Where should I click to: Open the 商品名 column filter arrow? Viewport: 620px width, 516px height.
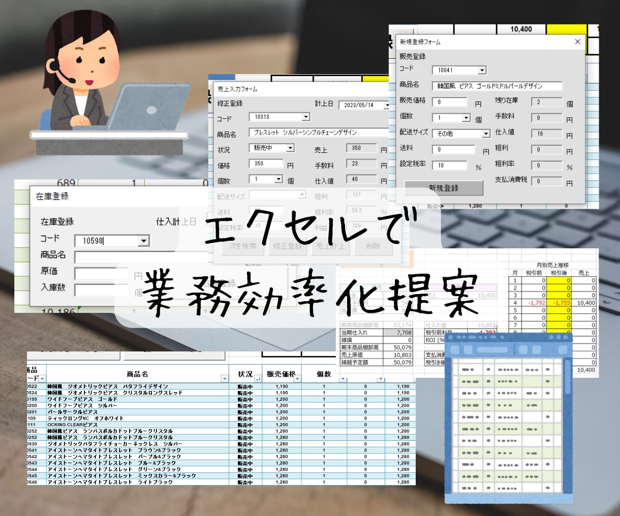pos(224,379)
